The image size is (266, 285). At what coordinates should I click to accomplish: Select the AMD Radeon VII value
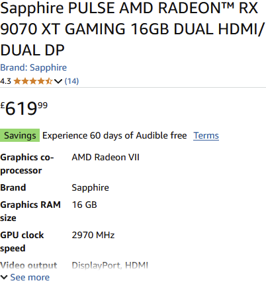pos(105,157)
